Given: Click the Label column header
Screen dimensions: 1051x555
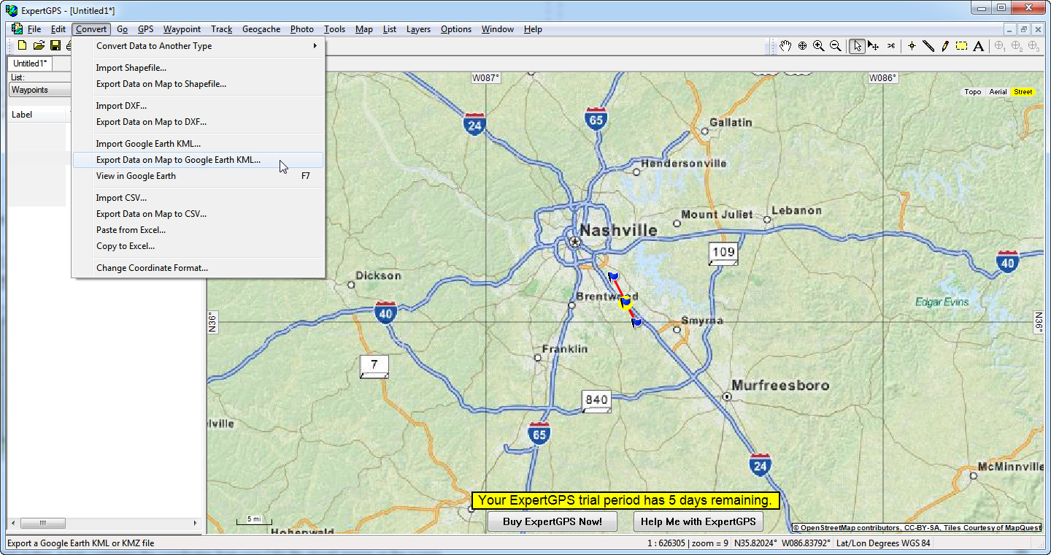Looking at the screenshot, I should (38, 115).
